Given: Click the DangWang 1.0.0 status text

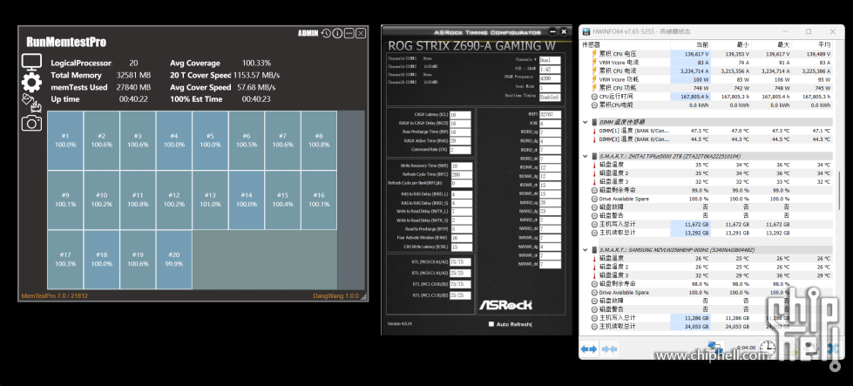Looking at the screenshot, I should tap(335, 295).
